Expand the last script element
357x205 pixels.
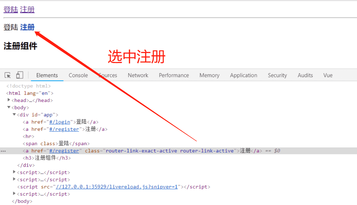(14, 194)
